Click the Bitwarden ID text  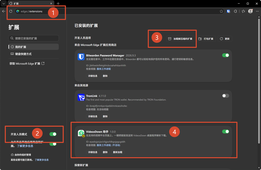click(x=106, y=66)
